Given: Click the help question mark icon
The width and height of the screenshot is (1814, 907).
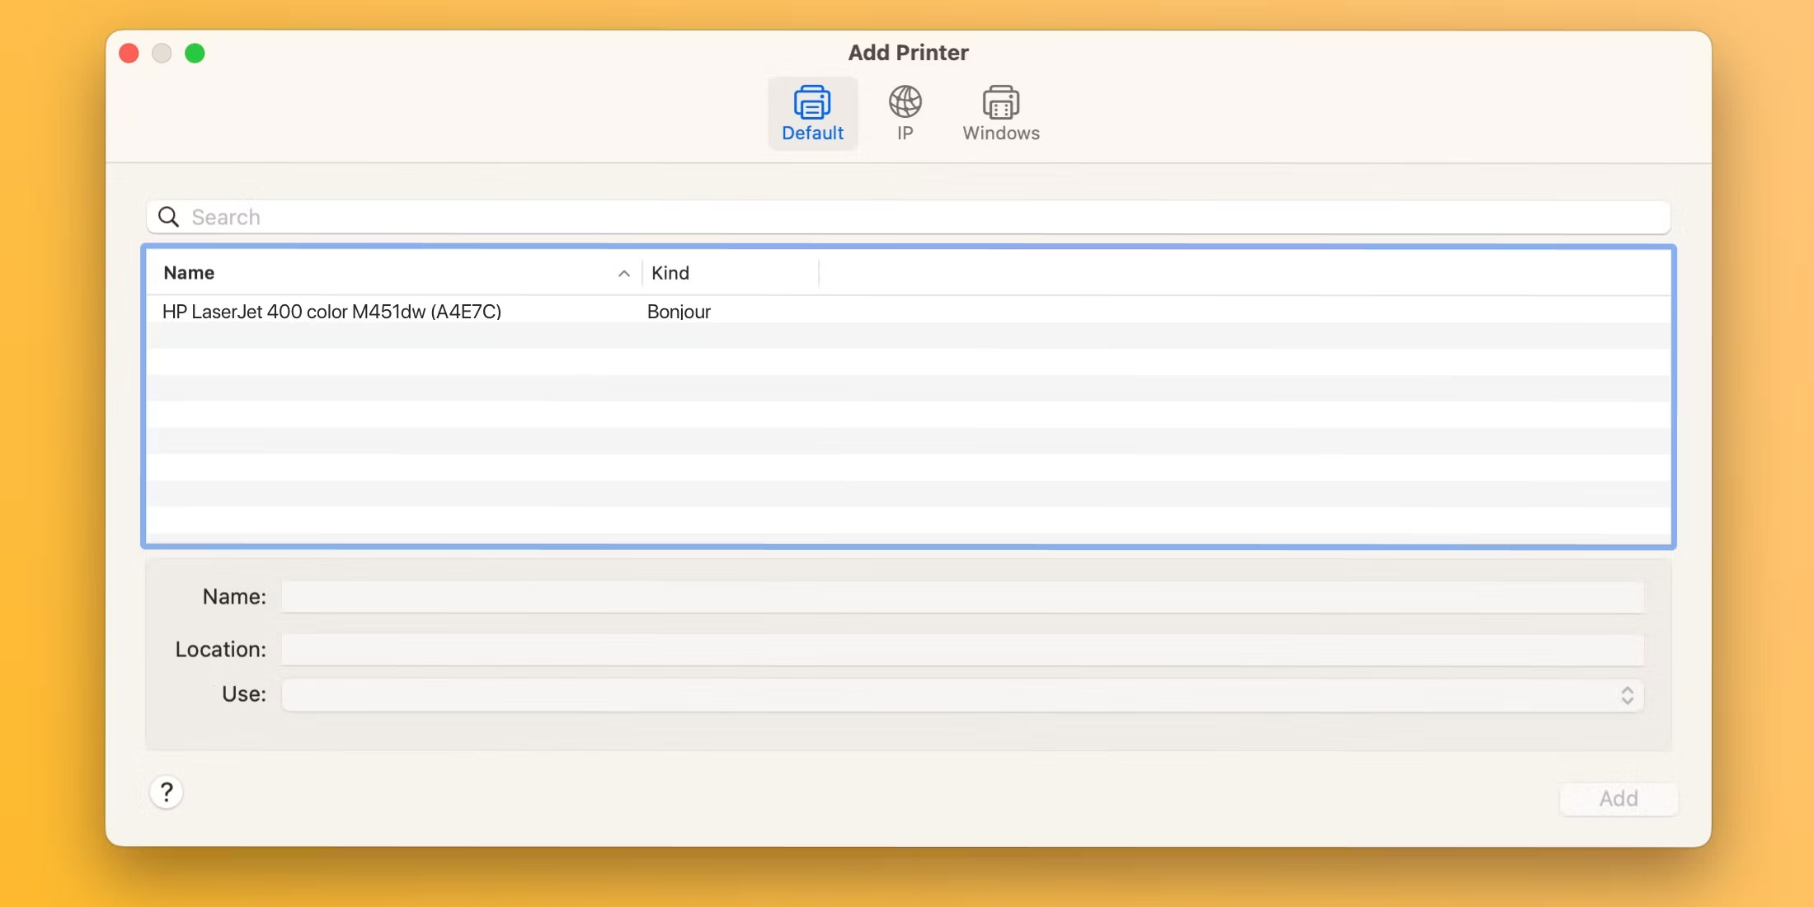Looking at the screenshot, I should click(x=167, y=792).
